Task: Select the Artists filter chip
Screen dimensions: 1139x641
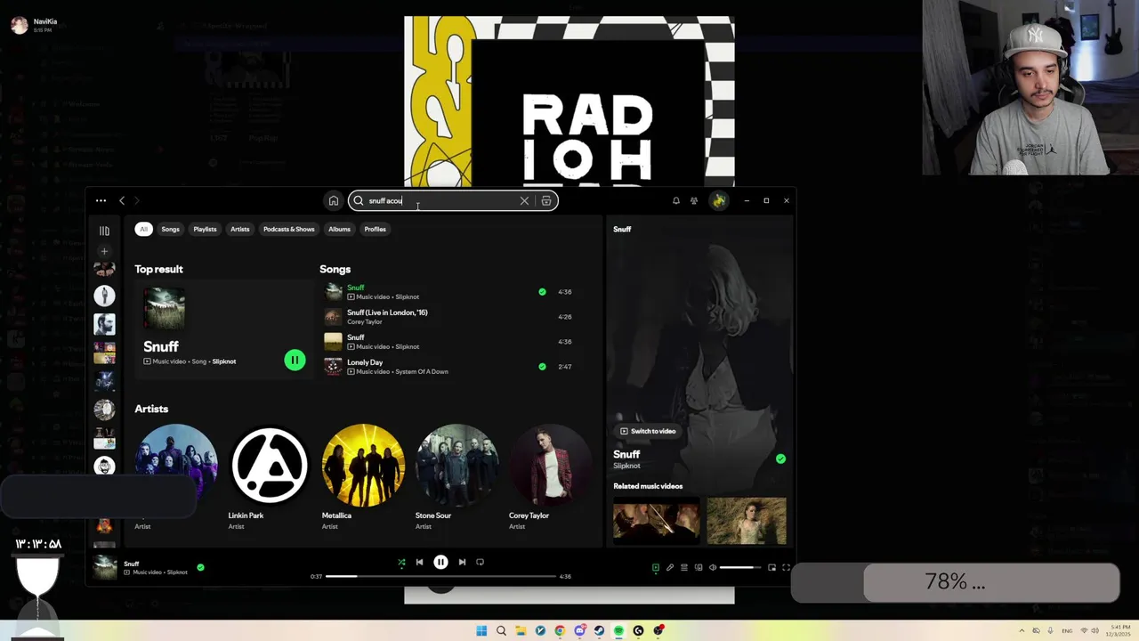Action: 240,229
